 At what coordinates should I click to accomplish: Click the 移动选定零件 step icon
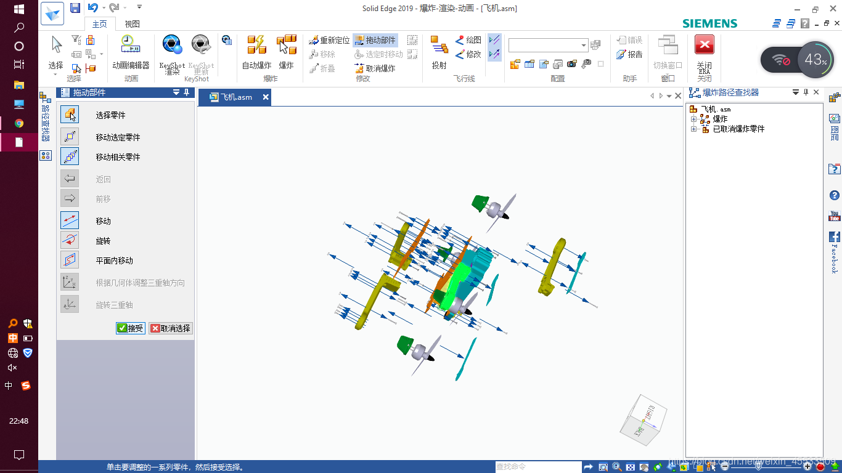pyautogui.click(x=70, y=137)
